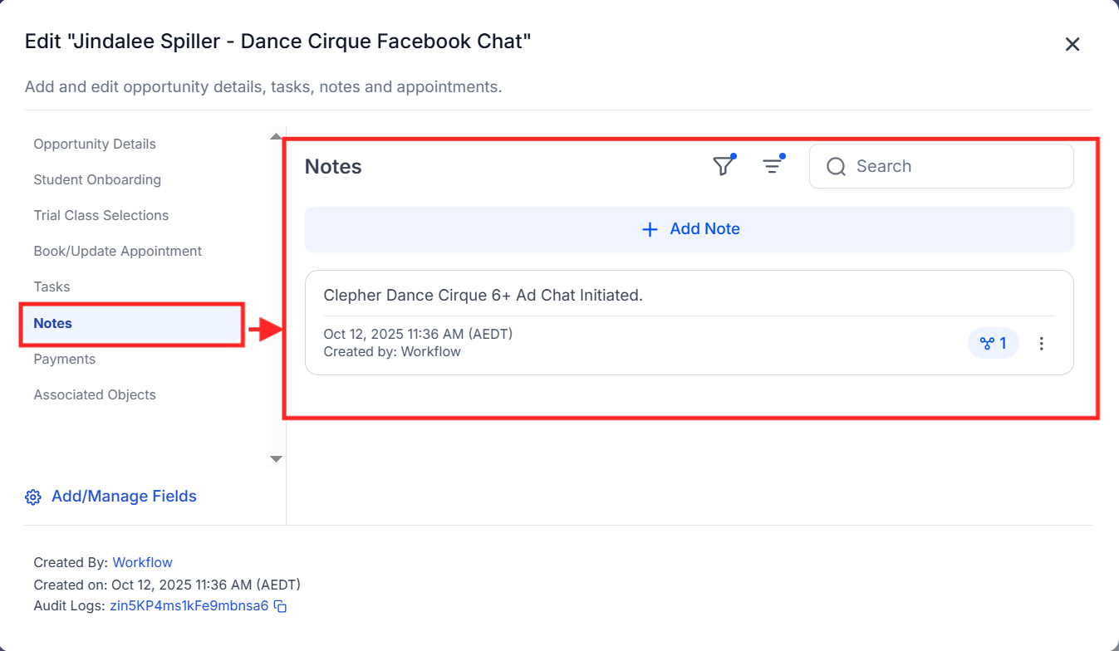Click the filter funnel icon in Notes
Screen dimensions: 1119x651
tap(724, 166)
